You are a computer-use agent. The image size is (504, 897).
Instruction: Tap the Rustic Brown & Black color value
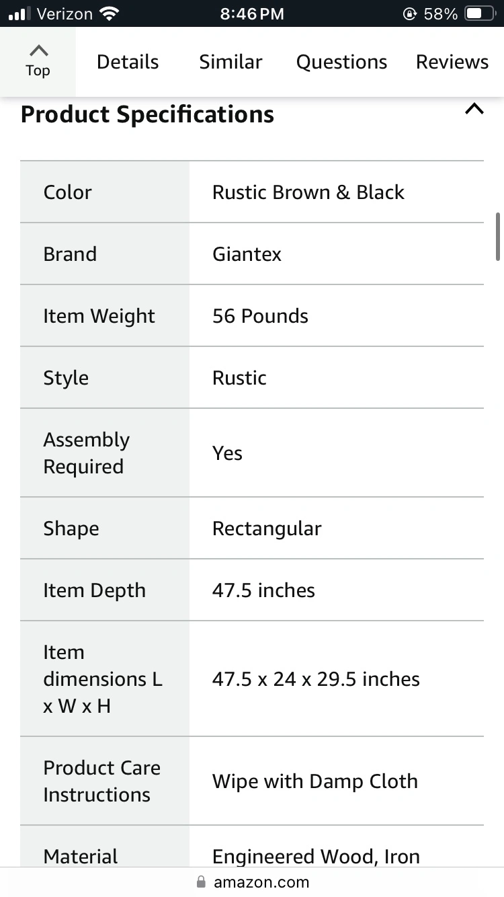pyautogui.click(x=308, y=192)
